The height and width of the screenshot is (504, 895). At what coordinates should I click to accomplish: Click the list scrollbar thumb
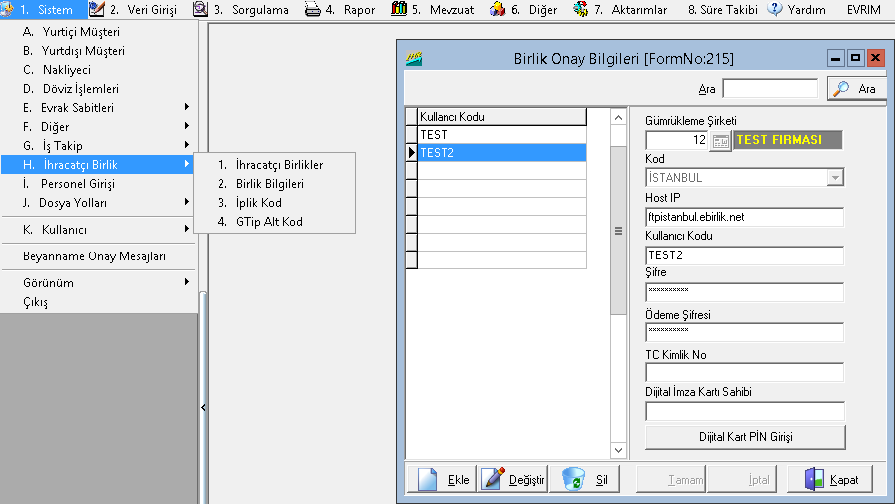coord(618,231)
